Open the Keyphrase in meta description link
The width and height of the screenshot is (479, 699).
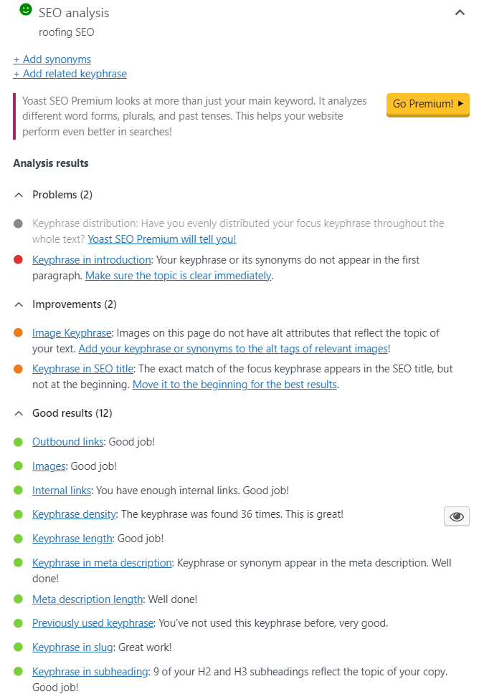click(101, 563)
